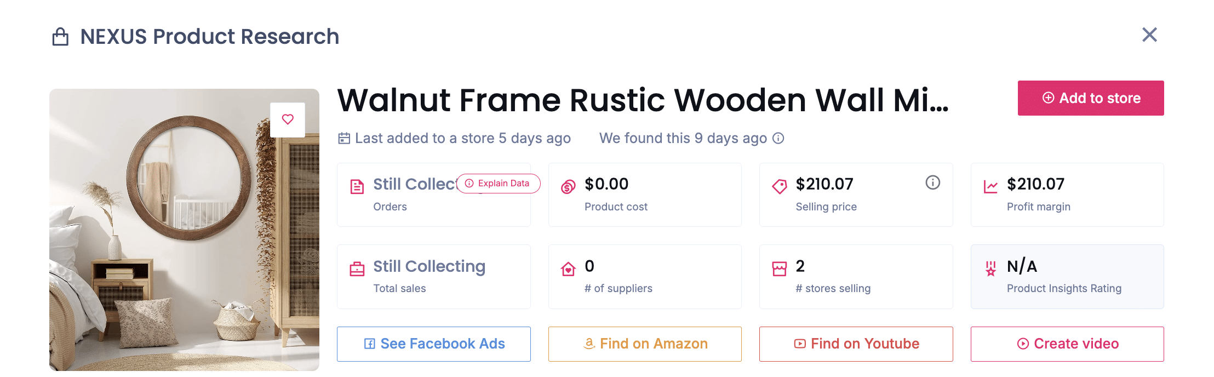
Task: Click the heart icon to favorite the product
Action: pyautogui.click(x=287, y=120)
